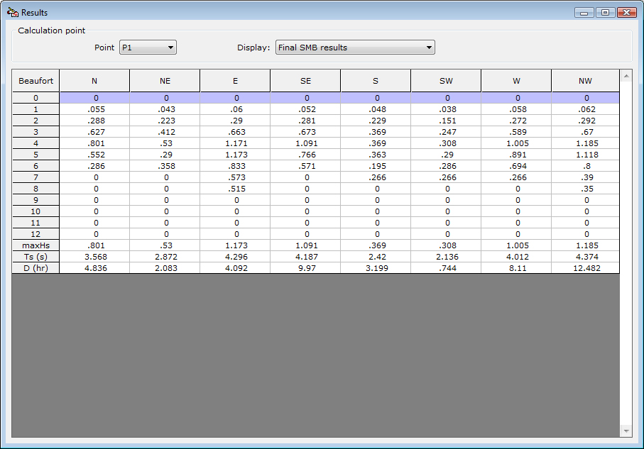The image size is (644, 449).
Task: Click cell showing 9.97 in SE column
Action: click(x=305, y=268)
